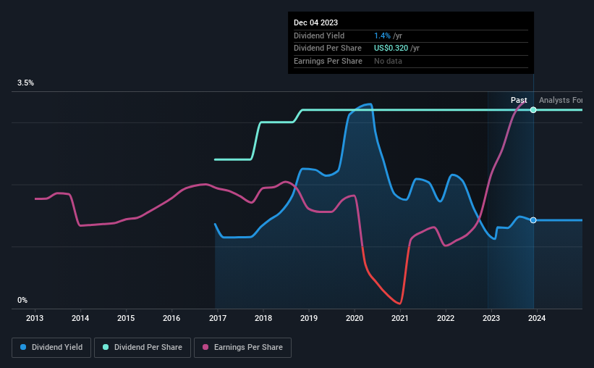Click the tooltip Earnings Per Share row label
This screenshot has width=594, height=368.
[x=328, y=61]
